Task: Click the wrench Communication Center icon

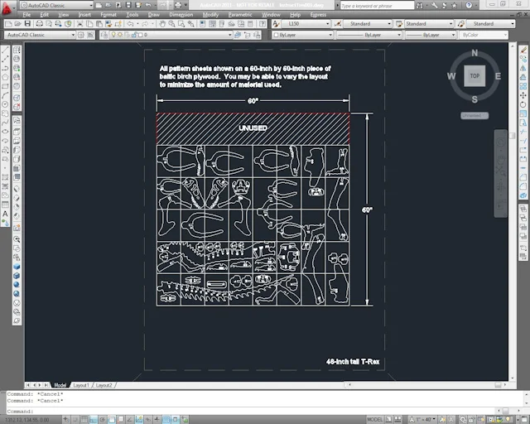Action: [435, 6]
